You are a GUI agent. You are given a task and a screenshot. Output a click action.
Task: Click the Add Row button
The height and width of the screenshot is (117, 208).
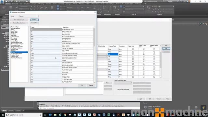pyautogui.click(x=34, y=20)
